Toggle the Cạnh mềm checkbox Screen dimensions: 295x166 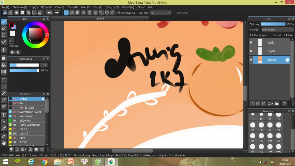(x=175, y=13)
